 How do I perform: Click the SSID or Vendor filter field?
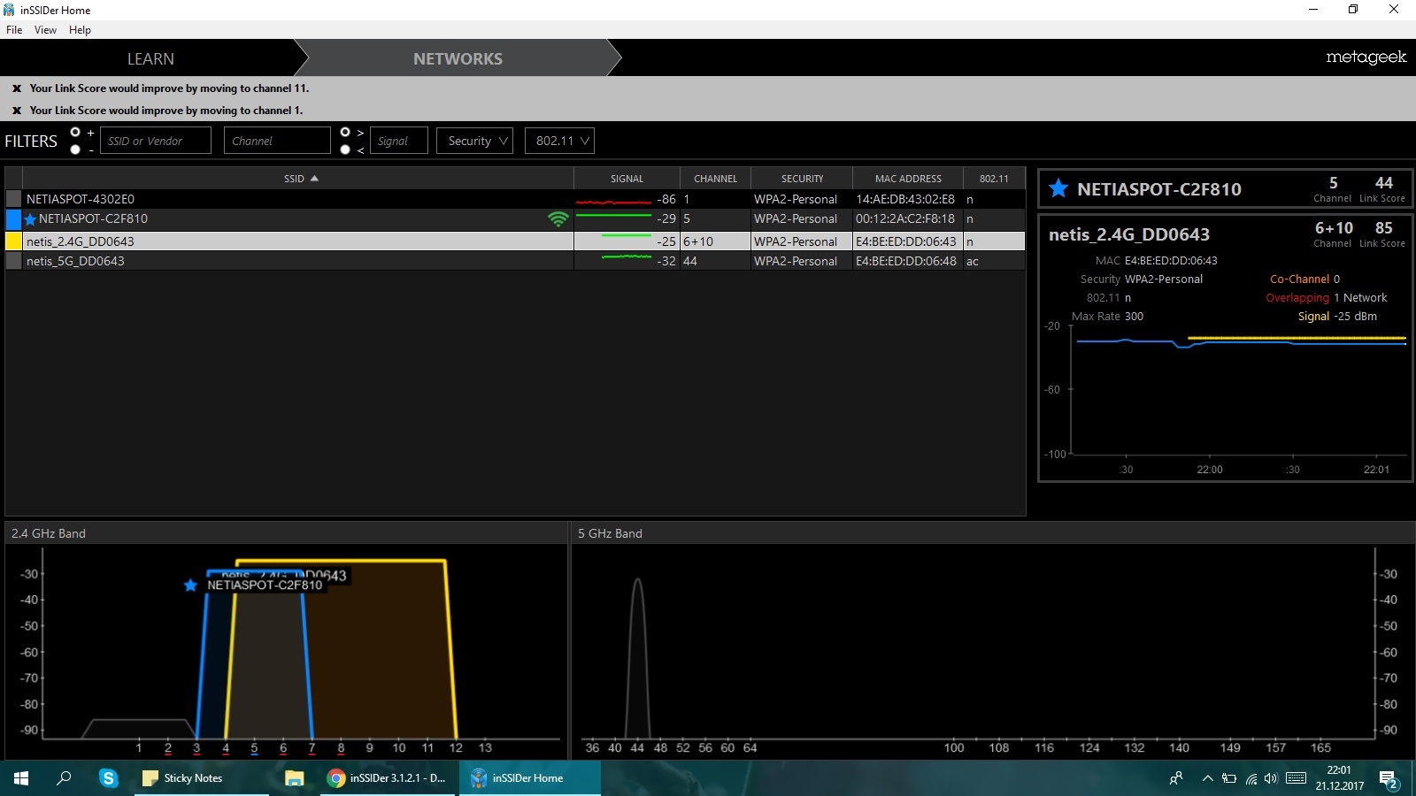(156, 141)
